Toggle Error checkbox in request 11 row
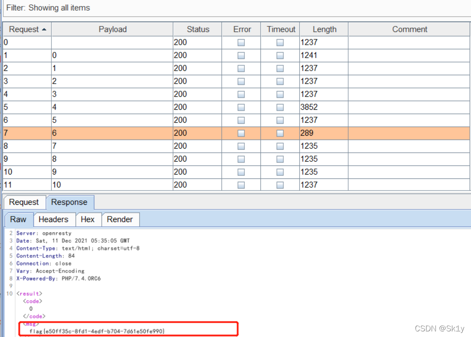 point(241,185)
